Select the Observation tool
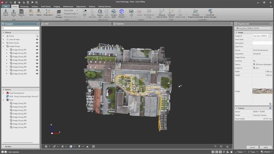274x154 pixels. [48, 13]
